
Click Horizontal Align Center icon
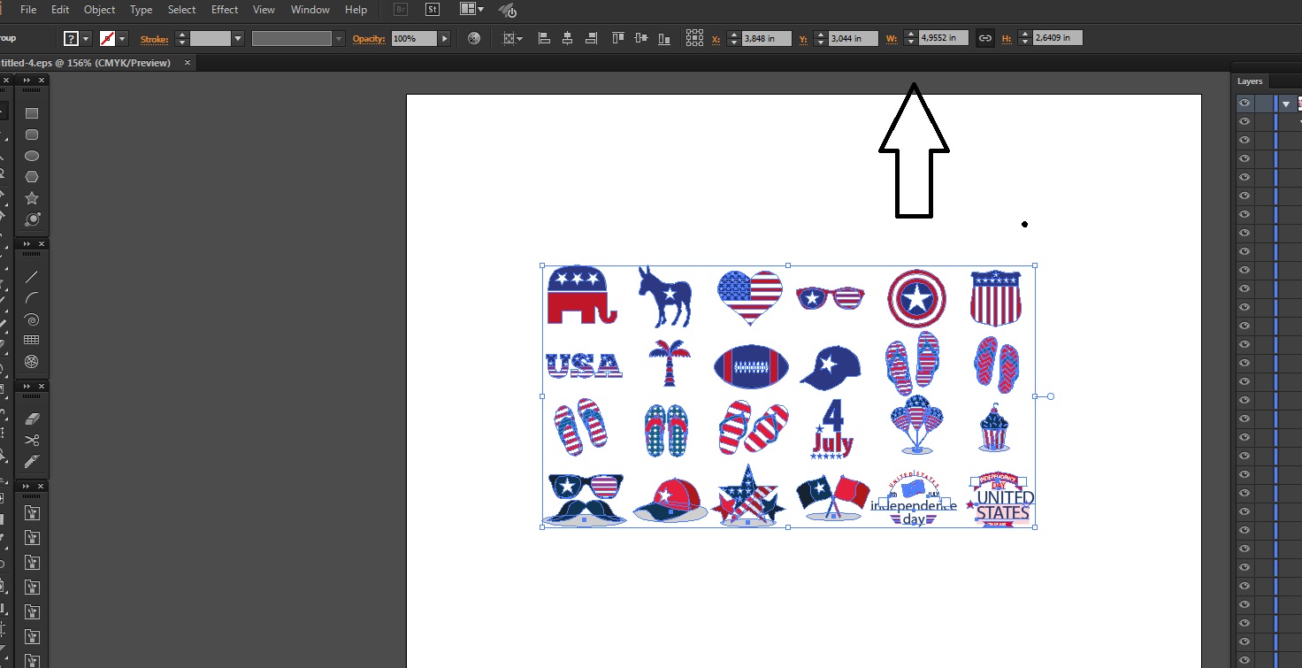point(568,38)
